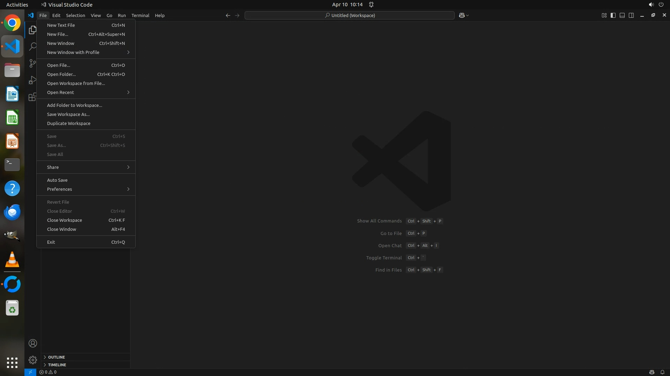Open Google Chrome from Ubuntu dock

pos(12,23)
